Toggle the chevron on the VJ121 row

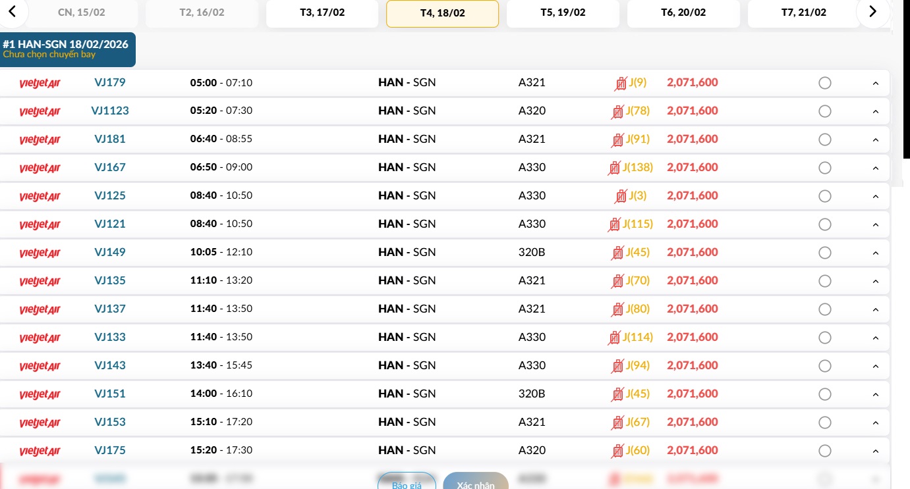[876, 225]
